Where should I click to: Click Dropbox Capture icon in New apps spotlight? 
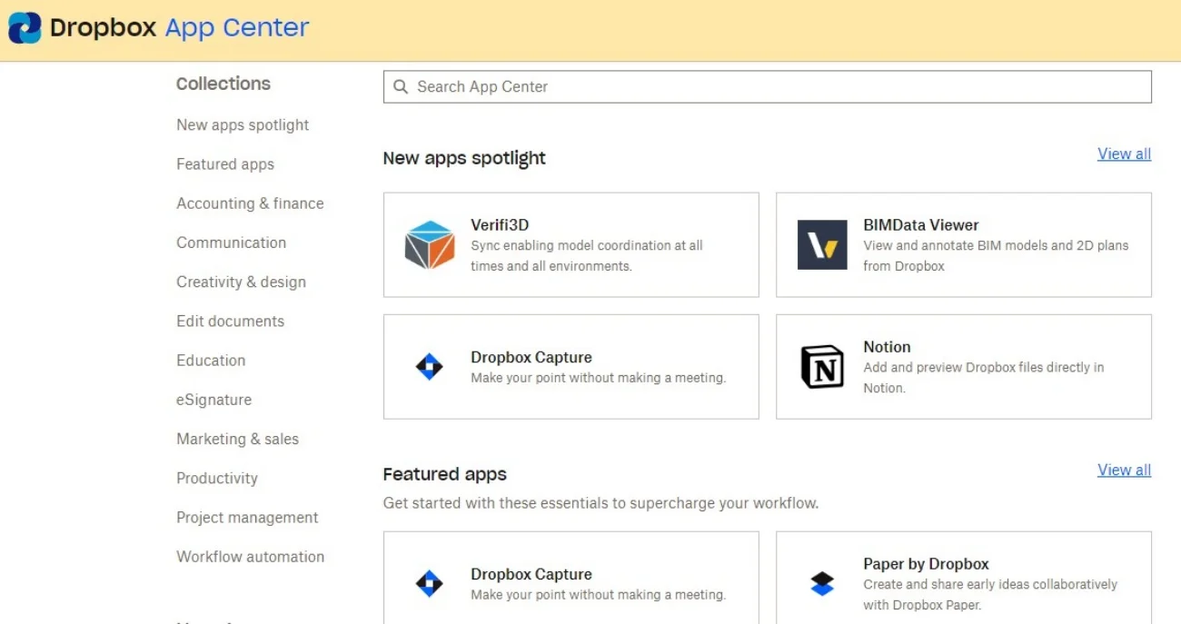(430, 367)
